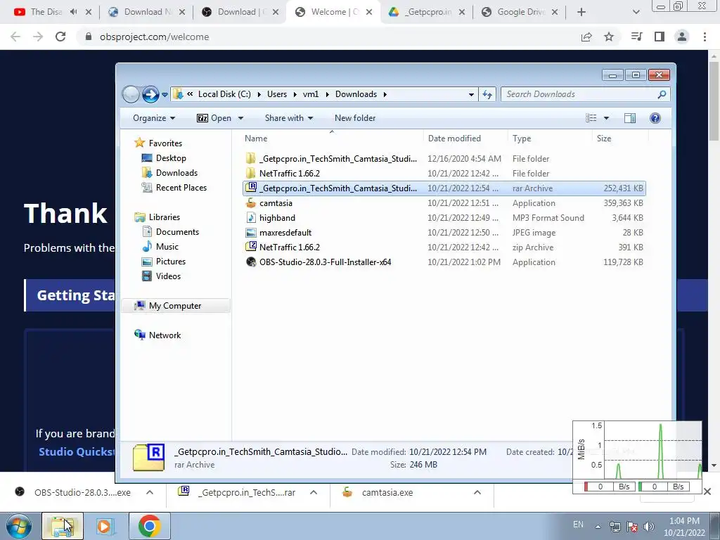Select Recent Places in navigation pane

(x=174, y=187)
